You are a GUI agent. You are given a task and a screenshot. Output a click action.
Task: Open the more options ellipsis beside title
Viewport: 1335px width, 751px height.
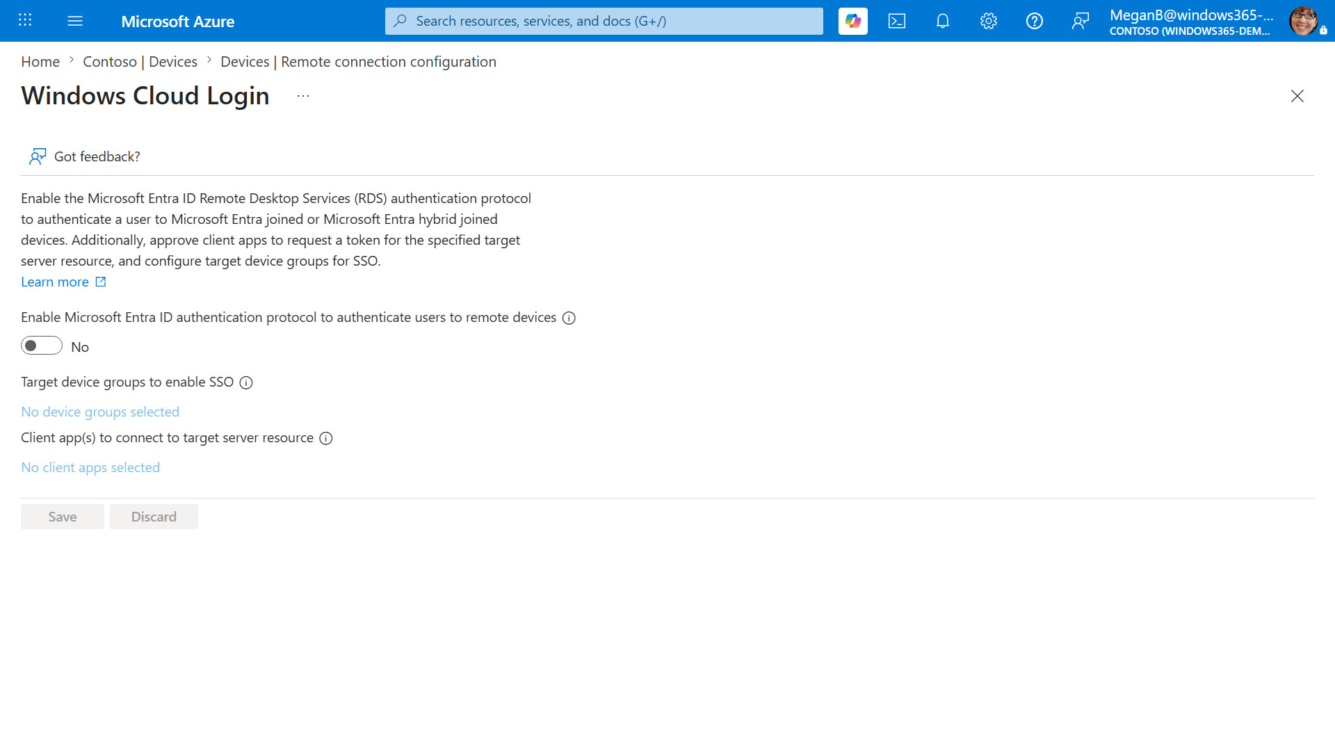[x=303, y=96]
